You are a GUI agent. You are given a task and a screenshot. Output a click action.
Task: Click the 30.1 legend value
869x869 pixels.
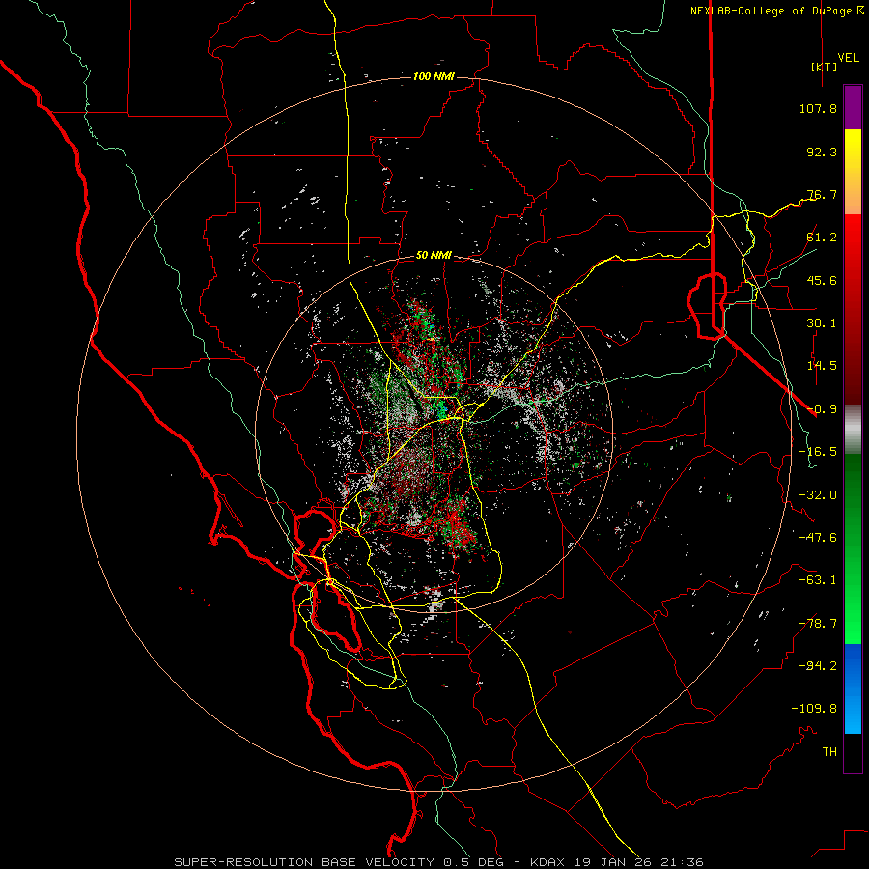[x=822, y=323]
